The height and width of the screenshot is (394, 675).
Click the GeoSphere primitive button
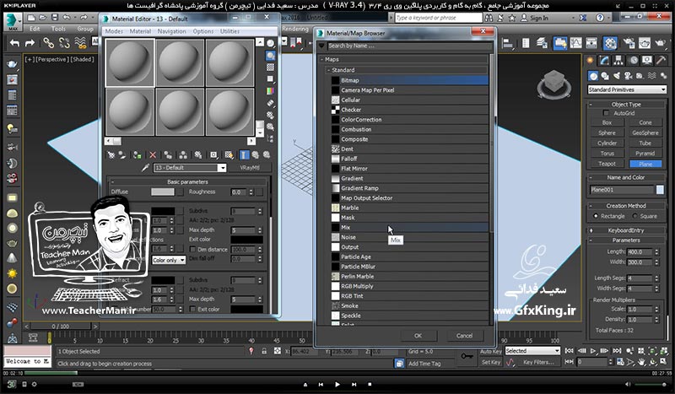(x=645, y=132)
